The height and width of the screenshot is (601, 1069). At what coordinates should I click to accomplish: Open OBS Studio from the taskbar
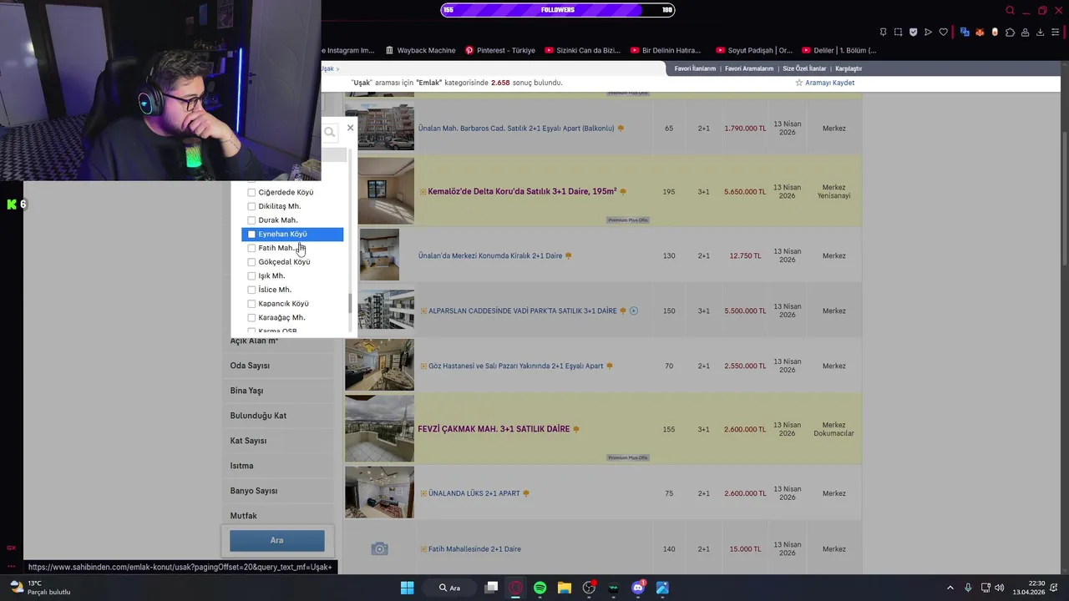point(589,588)
